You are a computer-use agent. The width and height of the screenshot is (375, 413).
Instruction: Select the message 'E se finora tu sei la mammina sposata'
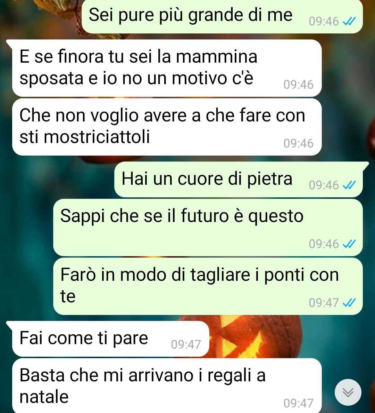(167, 68)
